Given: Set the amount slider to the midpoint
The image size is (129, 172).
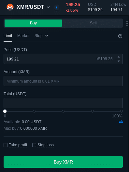Looking at the screenshot, I should point(63,111).
